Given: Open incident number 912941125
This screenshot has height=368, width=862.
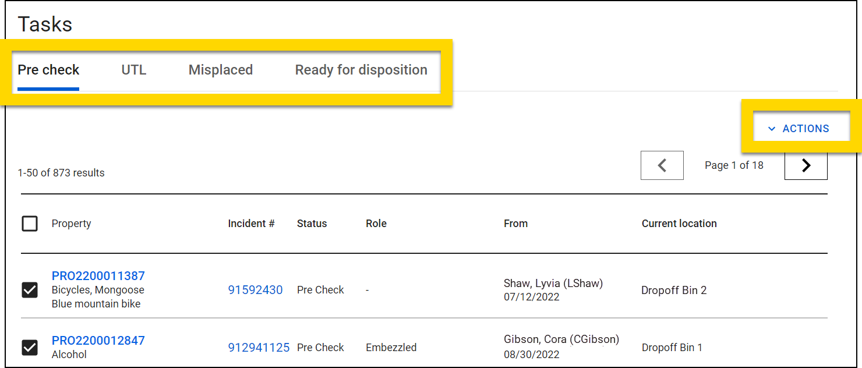Looking at the screenshot, I should click(259, 348).
